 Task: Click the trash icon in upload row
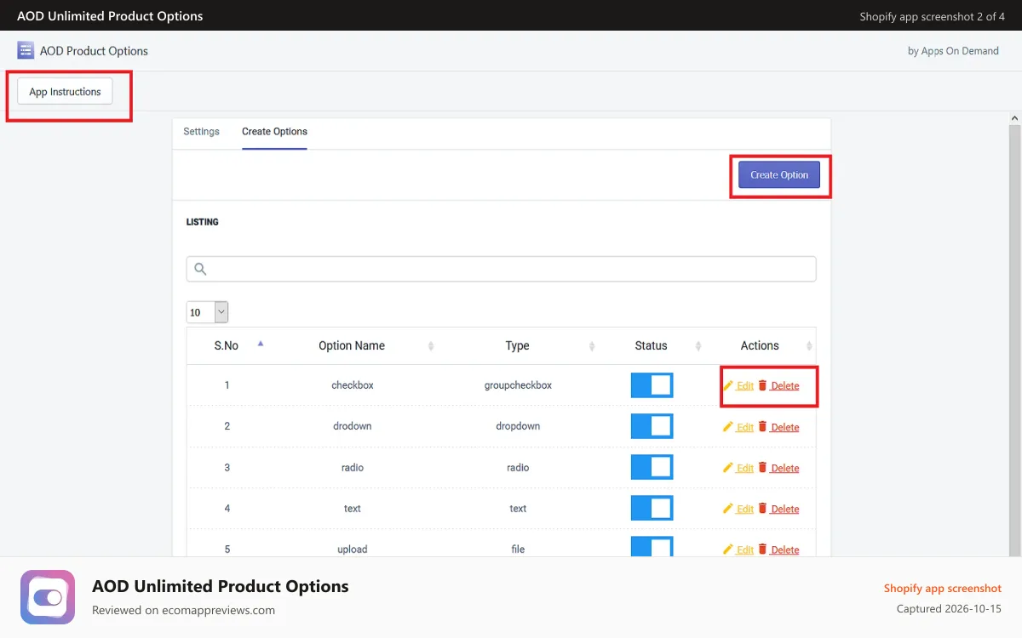[762, 549]
